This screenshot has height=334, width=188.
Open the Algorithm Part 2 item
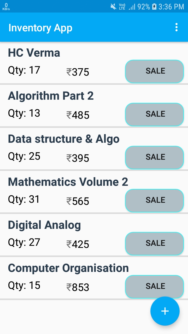click(x=51, y=96)
